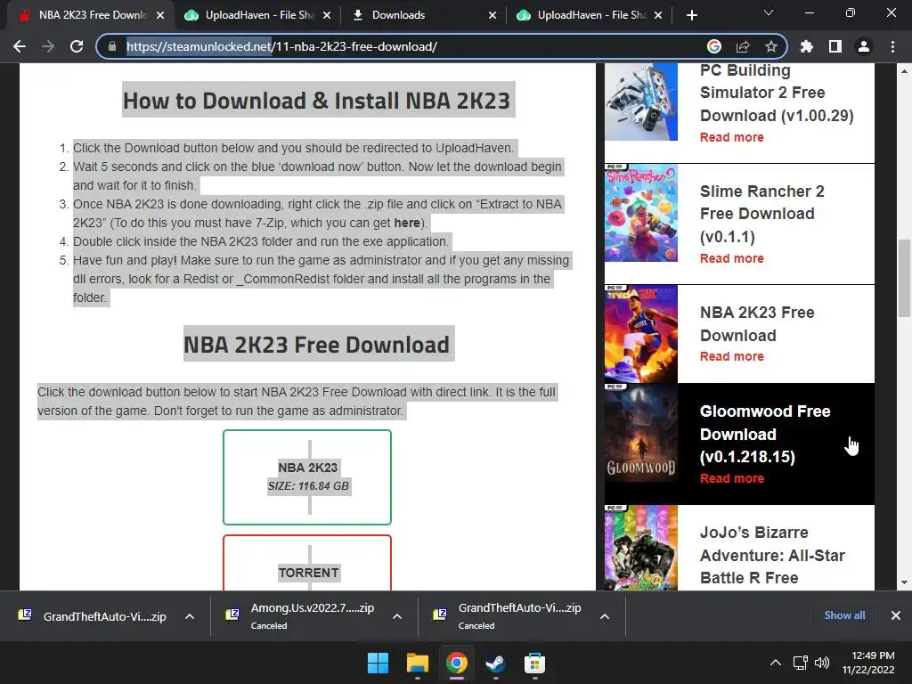Viewport: 912px width, 684px height.
Task: Open Chrome's three-dot menu
Action: click(892, 46)
